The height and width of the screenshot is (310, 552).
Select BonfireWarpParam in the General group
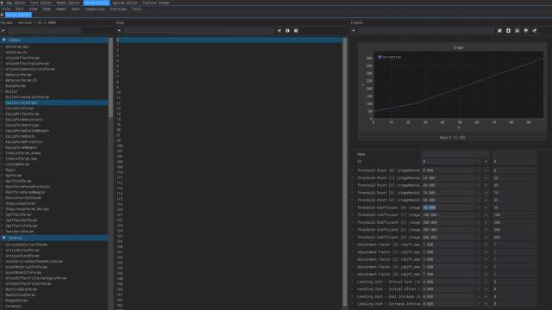[21, 289]
